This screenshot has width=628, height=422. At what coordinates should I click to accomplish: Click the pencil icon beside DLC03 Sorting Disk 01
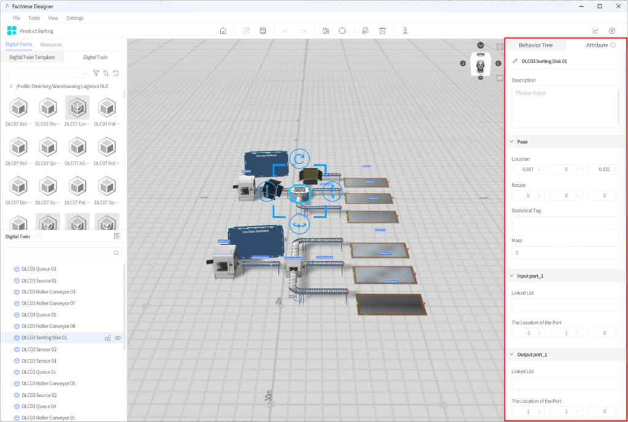click(515, 61)
